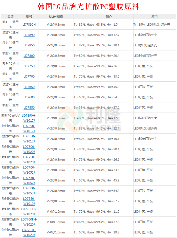Click the LD7700 model link

click(x=29, y=77)
